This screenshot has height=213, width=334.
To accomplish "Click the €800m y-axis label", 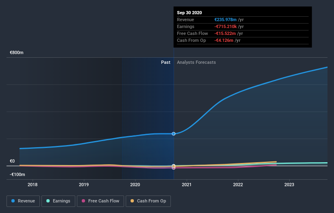I will pyautogui.click(x=17, y=52).
